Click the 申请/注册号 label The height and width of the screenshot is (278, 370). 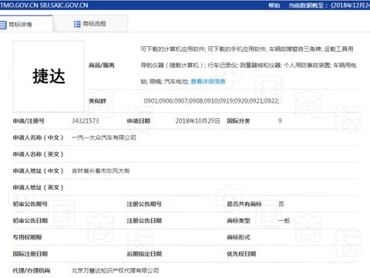click(x=29, y=120)
